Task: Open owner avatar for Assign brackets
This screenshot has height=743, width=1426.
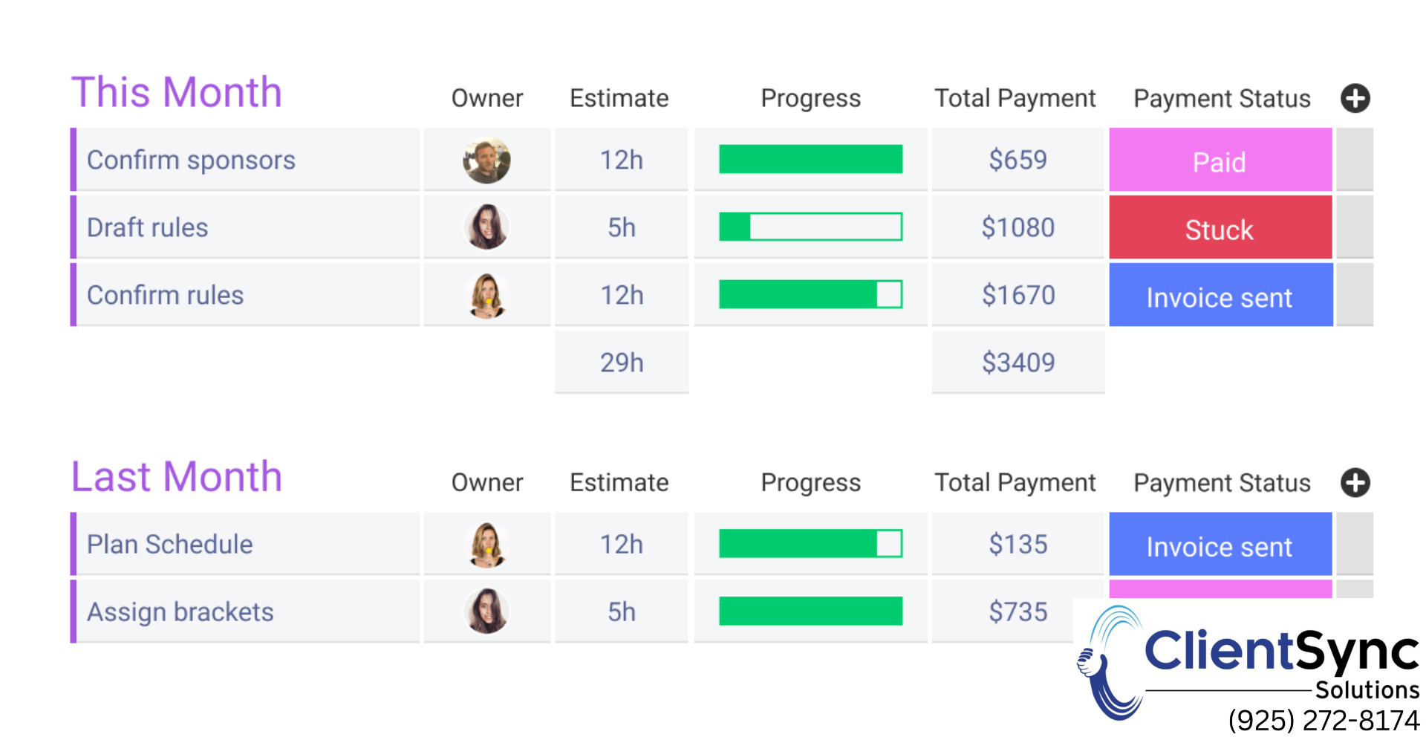Action: point(486,611)
